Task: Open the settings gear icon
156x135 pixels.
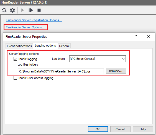Action: (x=12, y=10)
